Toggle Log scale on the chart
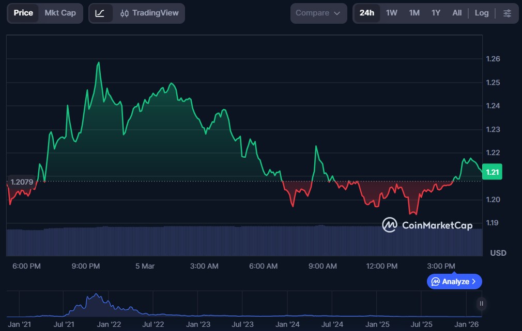 [481, 13]
